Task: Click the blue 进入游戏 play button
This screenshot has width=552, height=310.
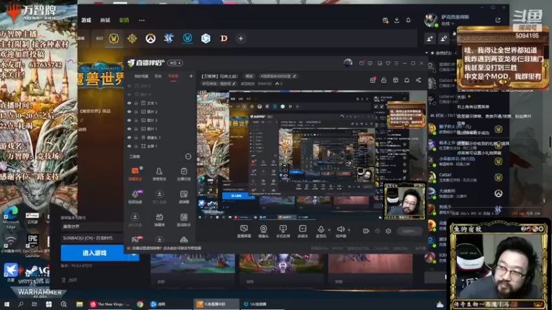Action: [95, 253]
